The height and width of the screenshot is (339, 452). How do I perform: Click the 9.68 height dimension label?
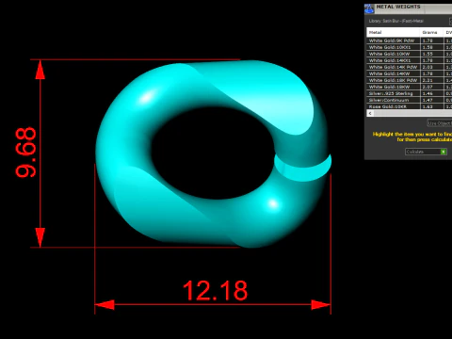(25, 153)
